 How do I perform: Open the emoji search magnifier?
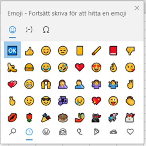(x=12, y=132)
